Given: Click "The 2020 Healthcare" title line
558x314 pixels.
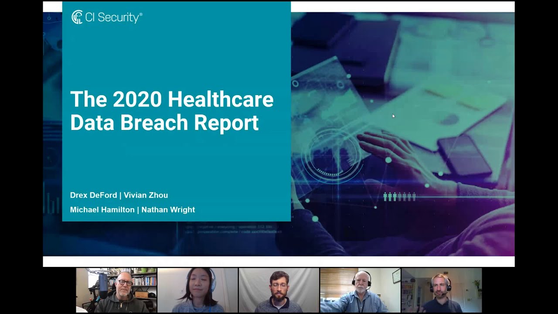Looking at the screenshot, I should [x=172, y=99].
